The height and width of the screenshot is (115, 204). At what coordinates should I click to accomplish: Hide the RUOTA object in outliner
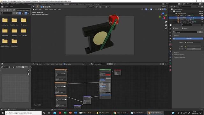pos(202,20)
